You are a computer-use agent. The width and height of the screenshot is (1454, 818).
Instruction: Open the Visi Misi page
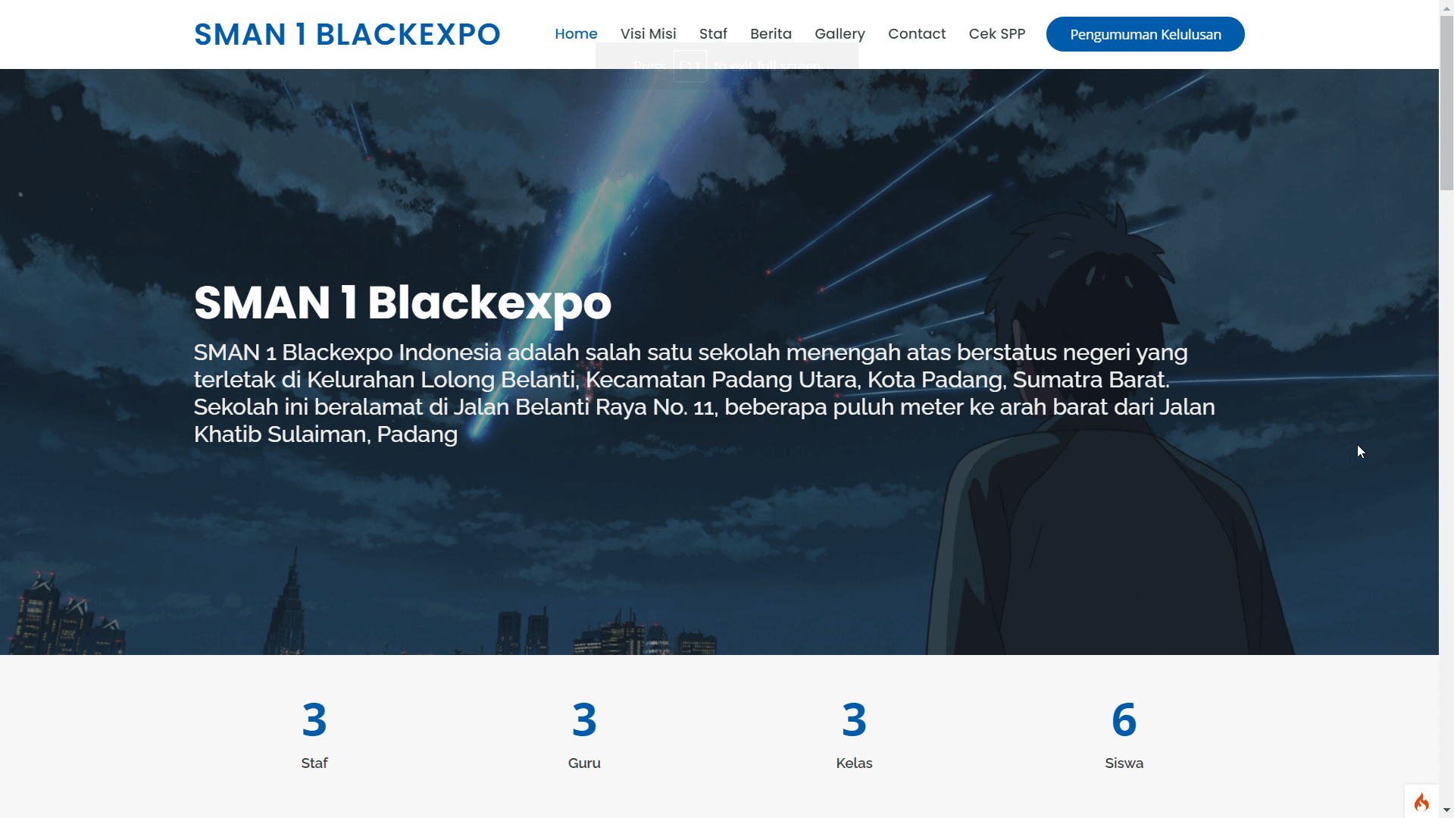pos(648,34)
